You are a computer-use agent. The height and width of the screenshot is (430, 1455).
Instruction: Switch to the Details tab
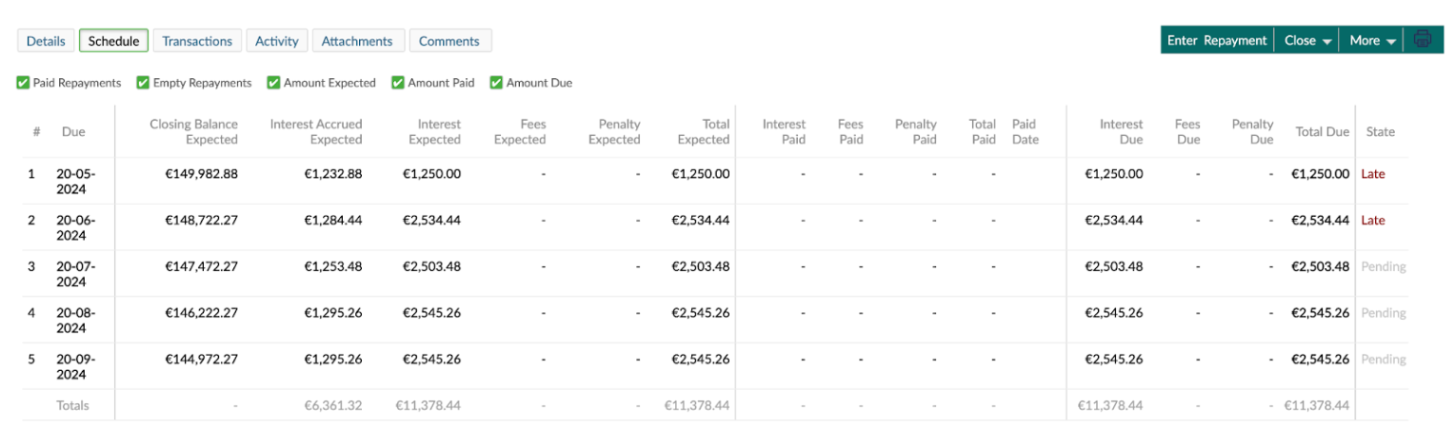coord(46,41)
